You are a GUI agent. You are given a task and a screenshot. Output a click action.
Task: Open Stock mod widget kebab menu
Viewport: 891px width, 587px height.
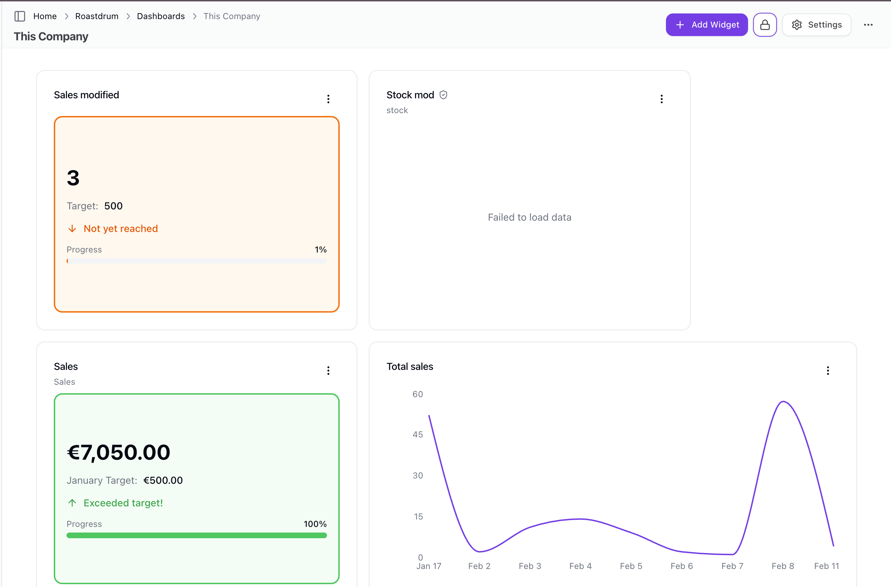(661, 99)
